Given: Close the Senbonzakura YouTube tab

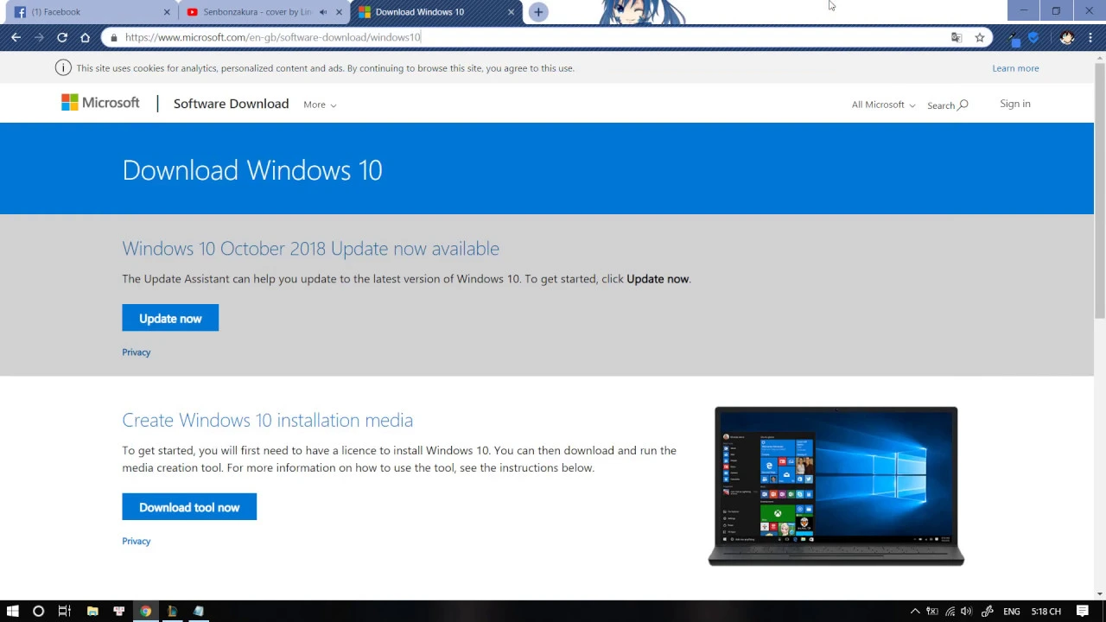Looking at the screenshot, I should 339,12.
